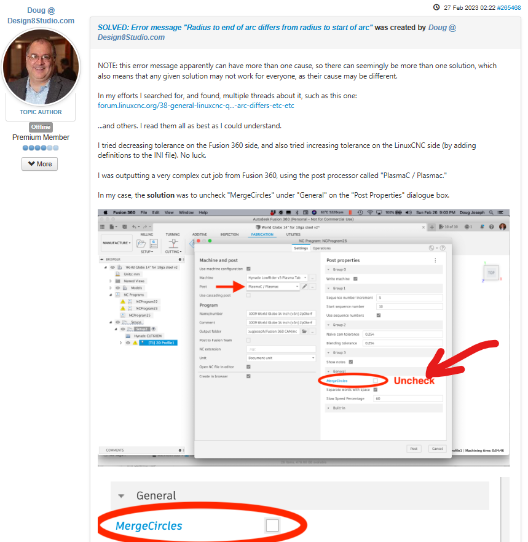Switch to the UTILITIES ribbon tab
This screenshot has width=528, height=542.
293,234
